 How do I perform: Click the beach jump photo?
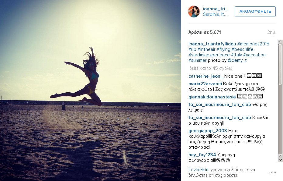pos(90,90)
